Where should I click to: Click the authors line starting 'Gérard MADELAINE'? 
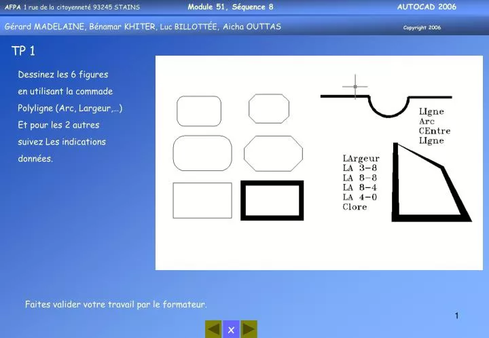[x=143, y=26]
